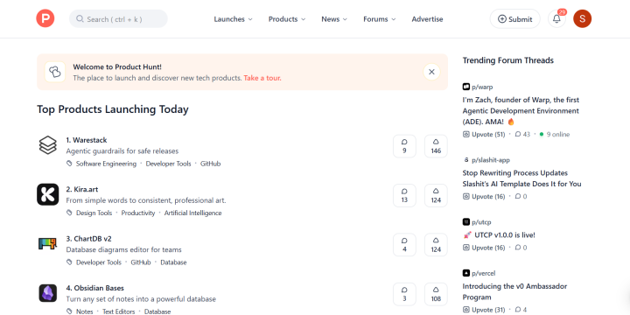Click the Submit button
Viewport: 630px width, 315px height.
[x=515, y=19]
